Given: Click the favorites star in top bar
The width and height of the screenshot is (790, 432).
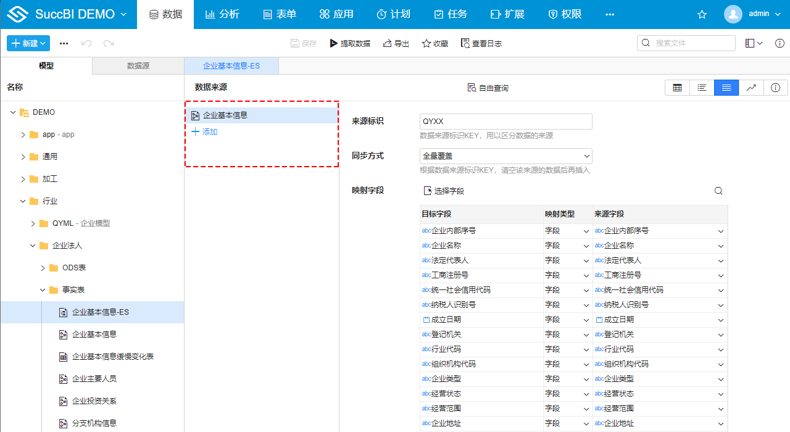Looking at the screenshot, I should [x=702, y=14].
